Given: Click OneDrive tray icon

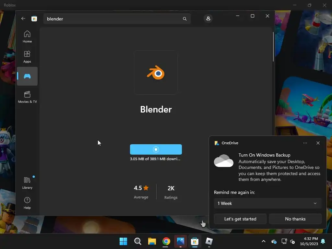Looking at the screenshot, I should (274, 241).
